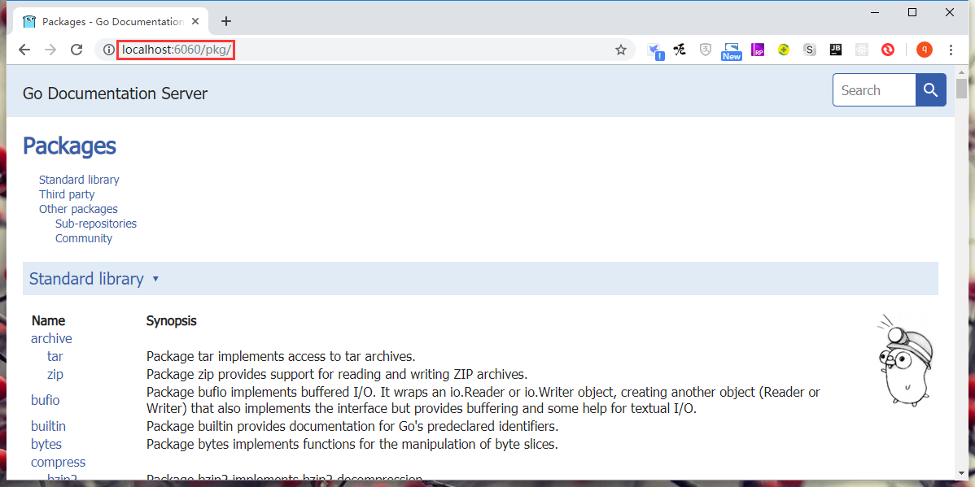Click the extension icon labeled New

click(731, 51)
